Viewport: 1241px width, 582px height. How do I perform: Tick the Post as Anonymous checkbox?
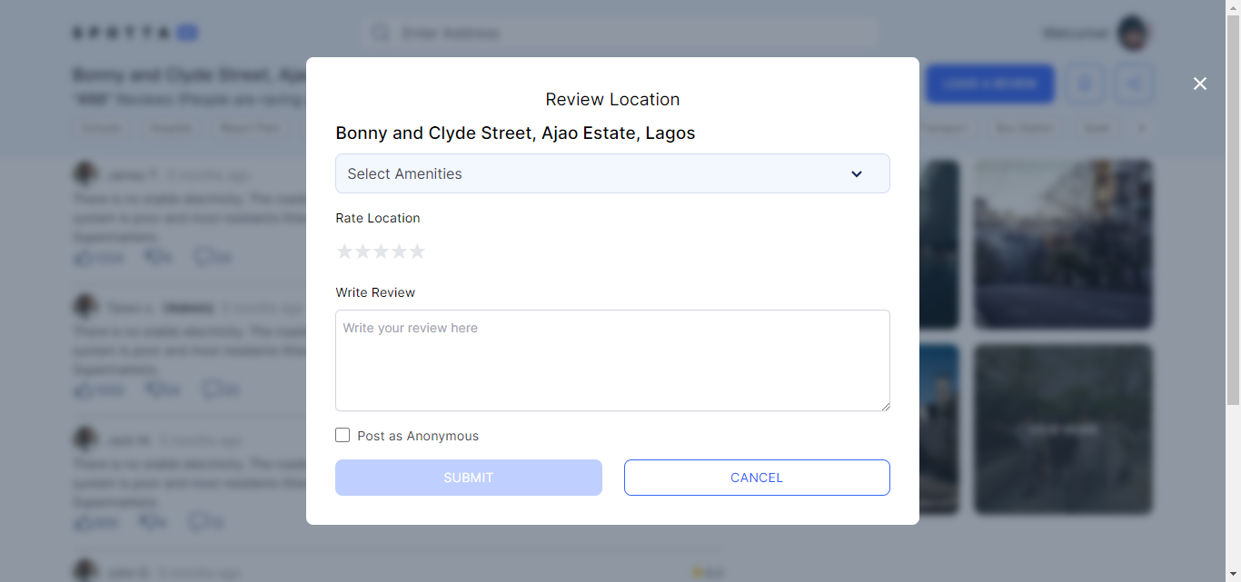coord(343,435)
